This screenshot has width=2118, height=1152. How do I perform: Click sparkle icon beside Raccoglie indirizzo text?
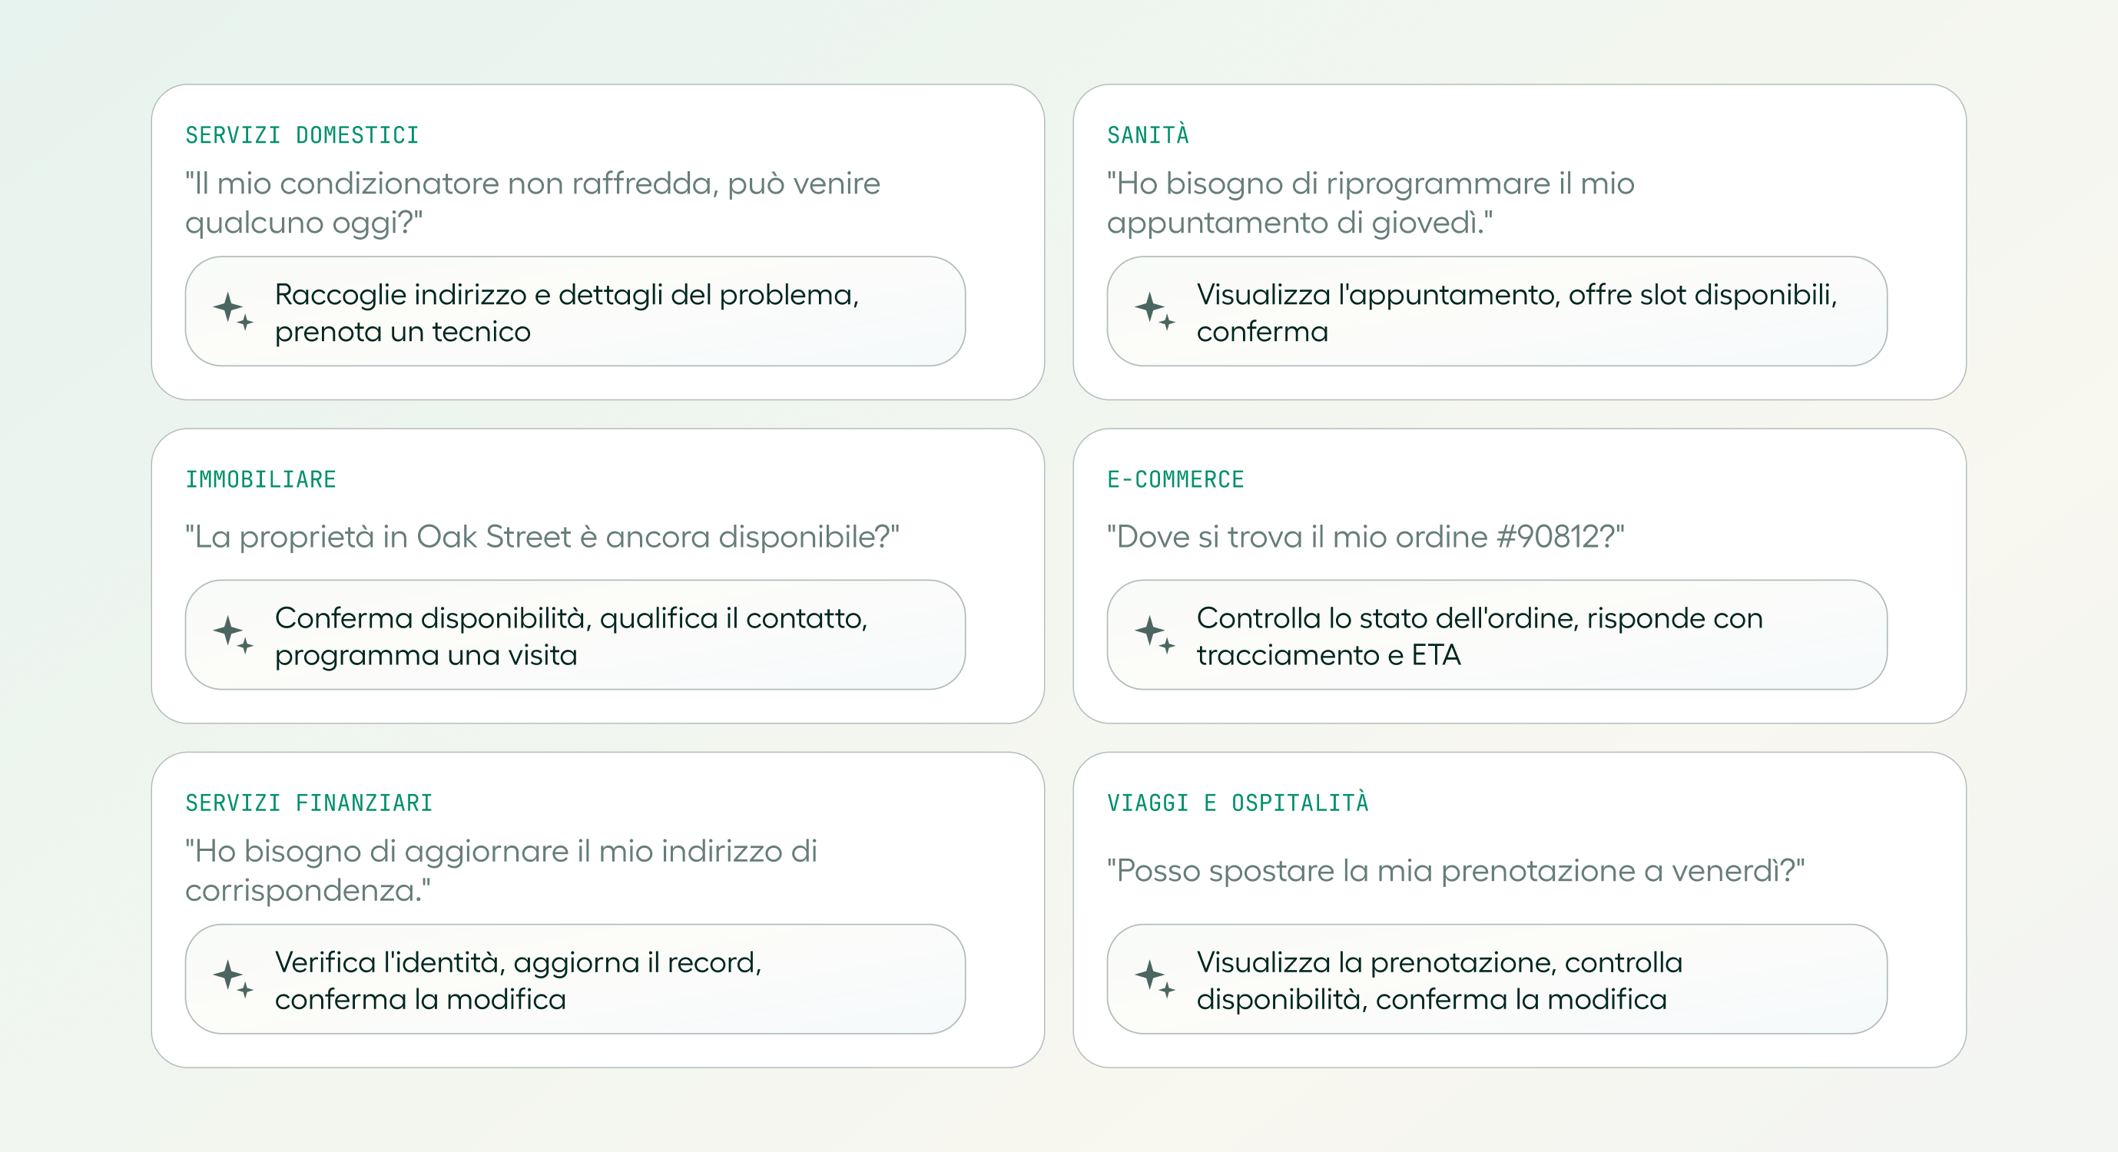pos(233,311)
